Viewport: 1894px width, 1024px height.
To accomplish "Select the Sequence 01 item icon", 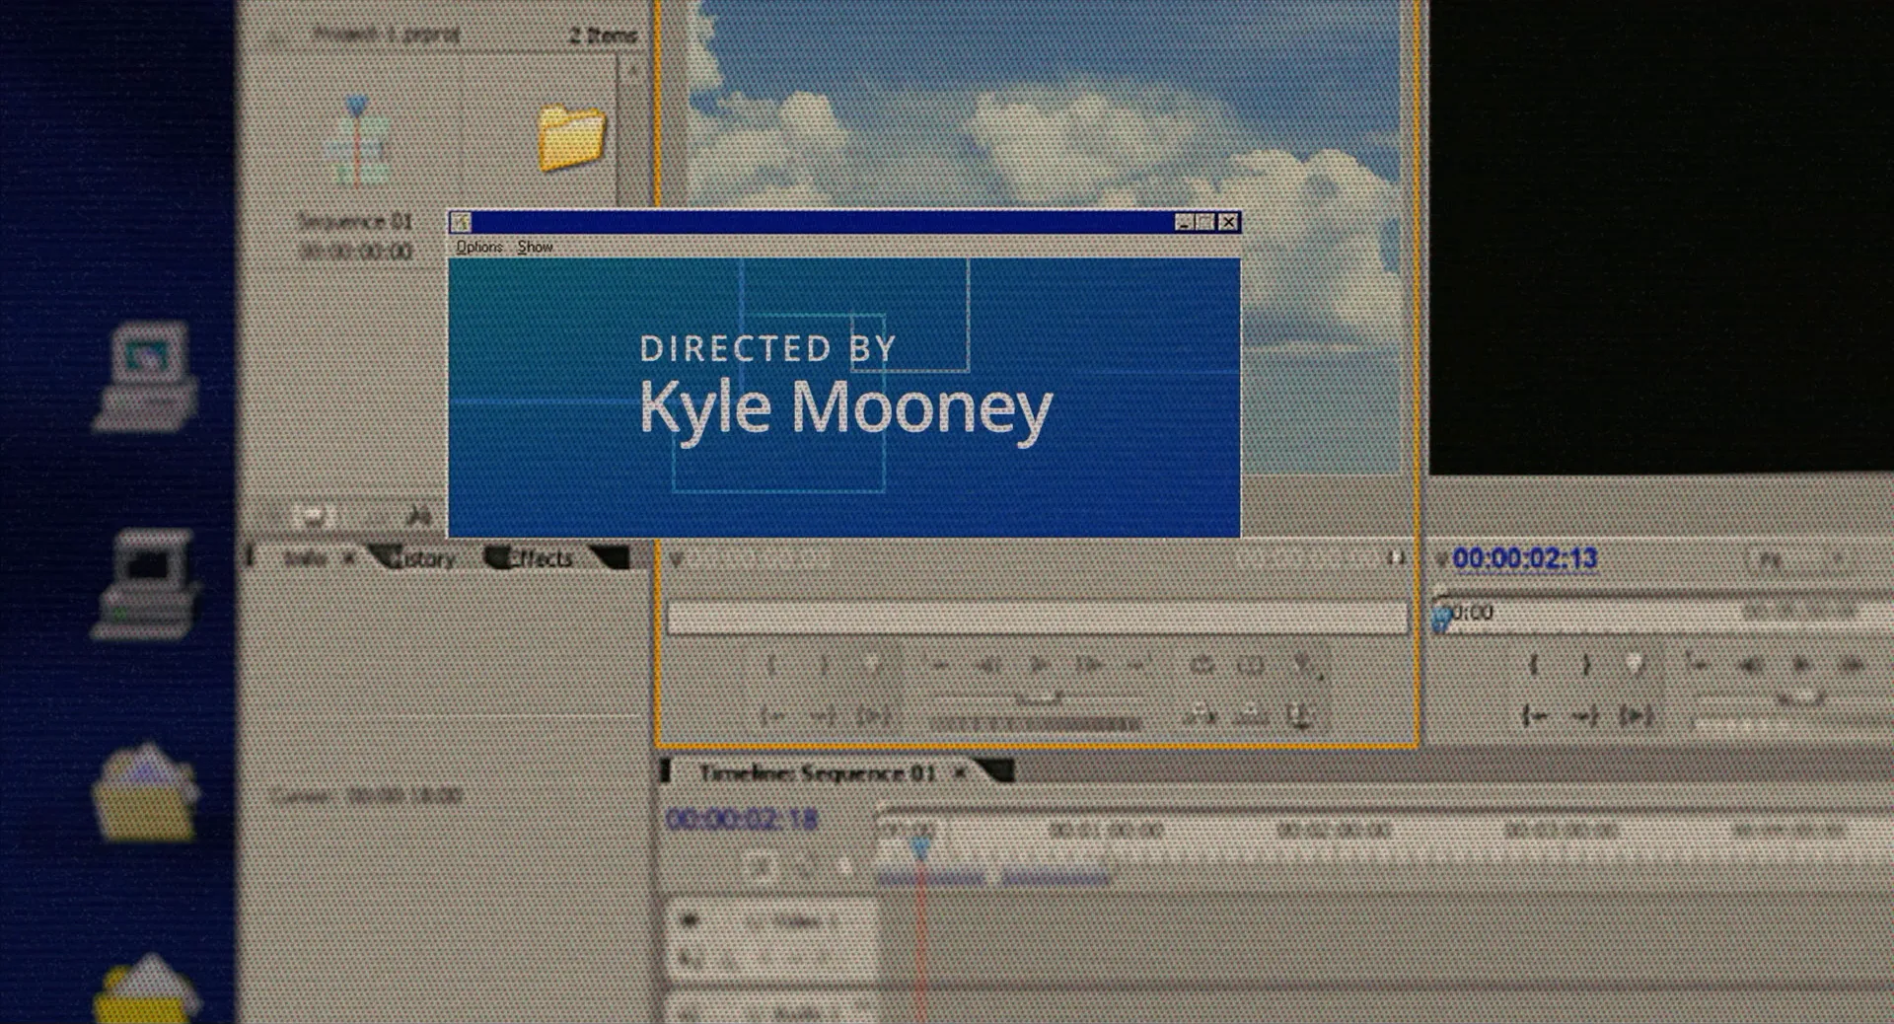I will (x=357, y=142).
